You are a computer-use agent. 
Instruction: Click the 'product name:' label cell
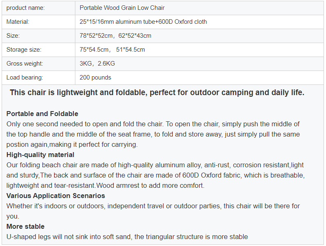(x=38, y=8)
